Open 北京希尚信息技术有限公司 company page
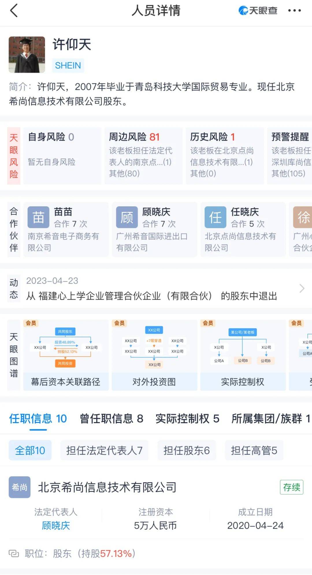This screenshot has height=575, width=312. pyautogui.click(x=107, y=487)
